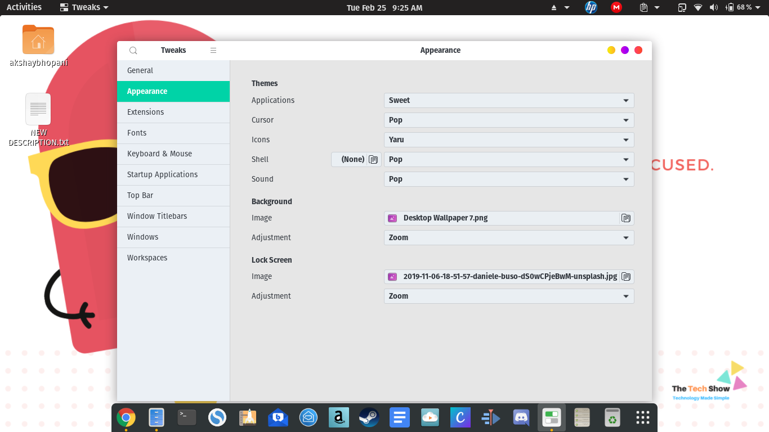Open Google Chrome from the dock

(x=126, y=417)
